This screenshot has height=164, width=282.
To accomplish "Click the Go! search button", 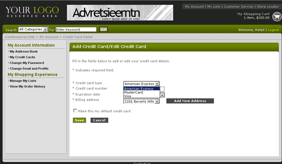I will tap(104, 29).
